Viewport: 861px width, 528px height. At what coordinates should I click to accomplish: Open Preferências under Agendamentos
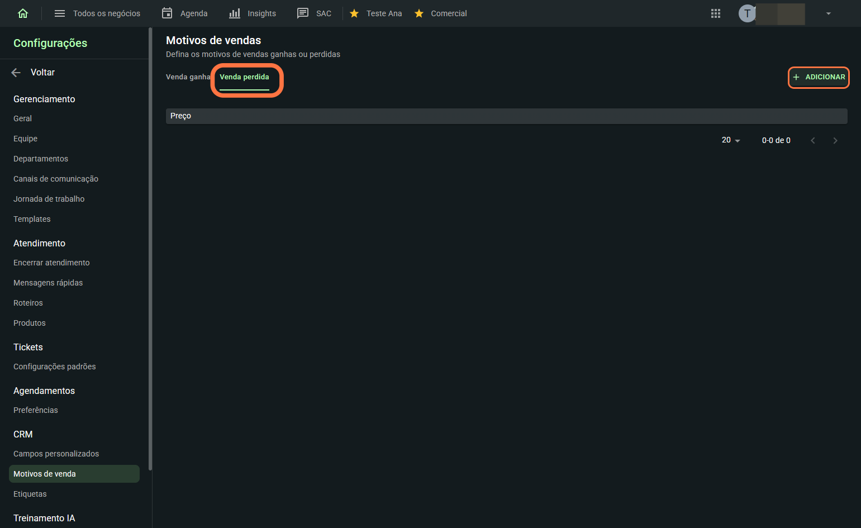tap(36, 410)
